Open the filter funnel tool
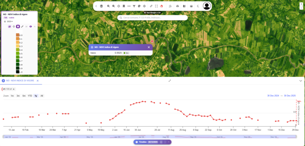Viewport: 305px width, 146px height. tap(134, 6)
